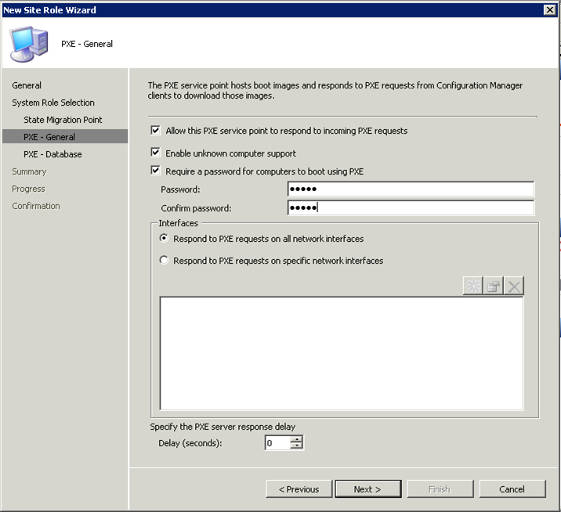561x512 pixels.
Task: Cancel the New Site Role Wizard
Action: [512, 489]
